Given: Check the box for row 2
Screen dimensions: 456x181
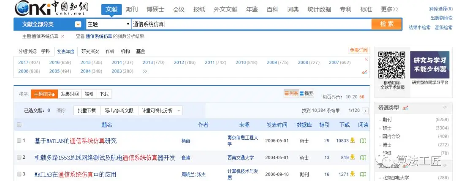Looking at the screenshot, I should (x=19, y=157).
